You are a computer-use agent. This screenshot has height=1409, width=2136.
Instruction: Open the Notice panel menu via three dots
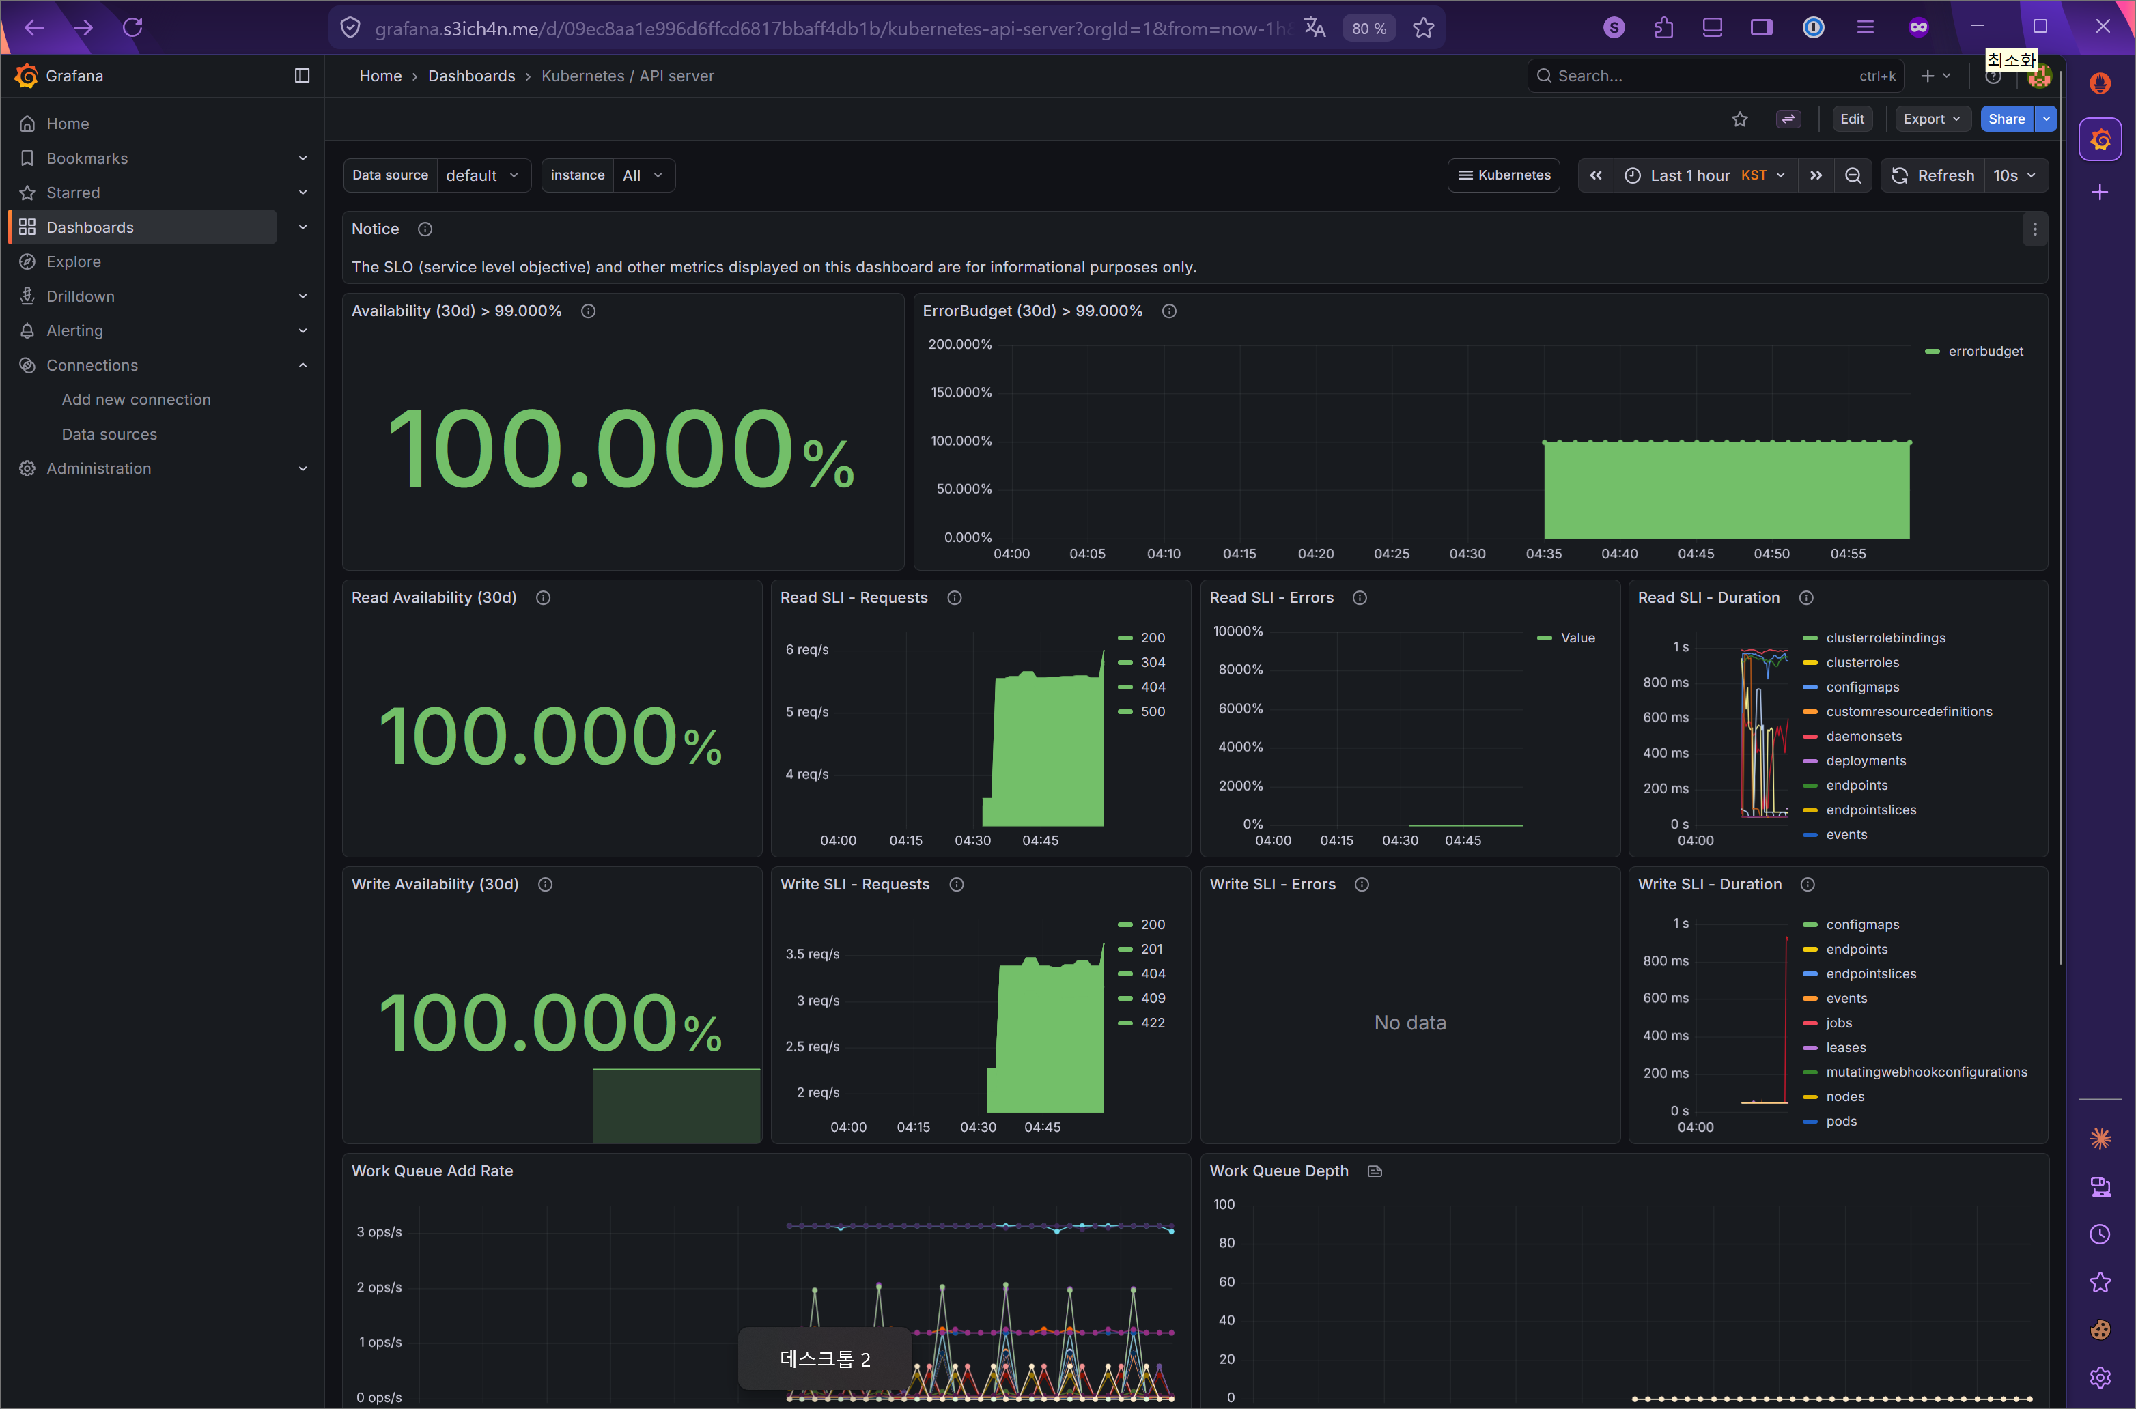[2034, 229]
